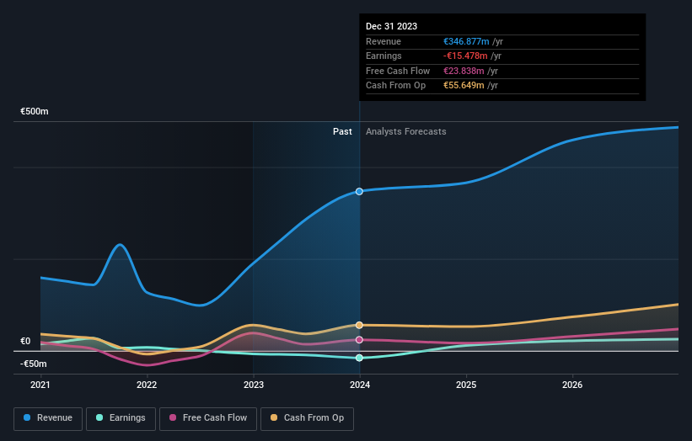
Task: Click the 2022 x-axis label
Action: point(147,385)
